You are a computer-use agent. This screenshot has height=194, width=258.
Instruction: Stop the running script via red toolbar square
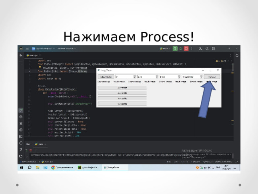186,48
